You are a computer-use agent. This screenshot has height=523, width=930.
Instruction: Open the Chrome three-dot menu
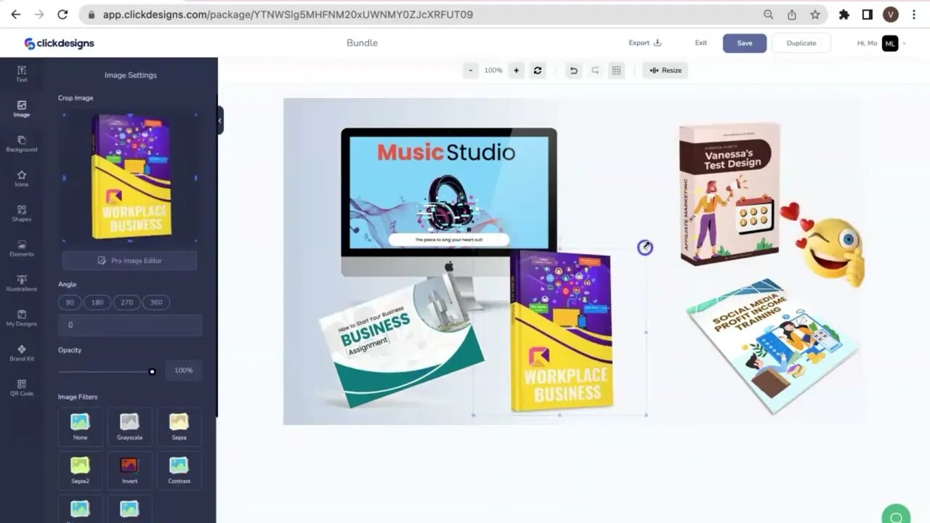coord(914,15)
